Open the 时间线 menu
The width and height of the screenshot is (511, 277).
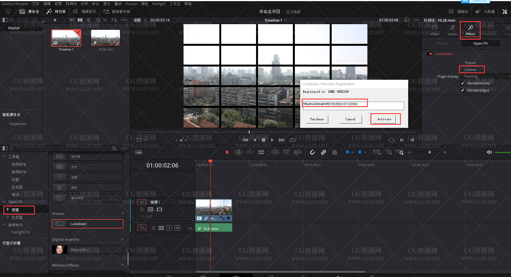tap(71, 4)
